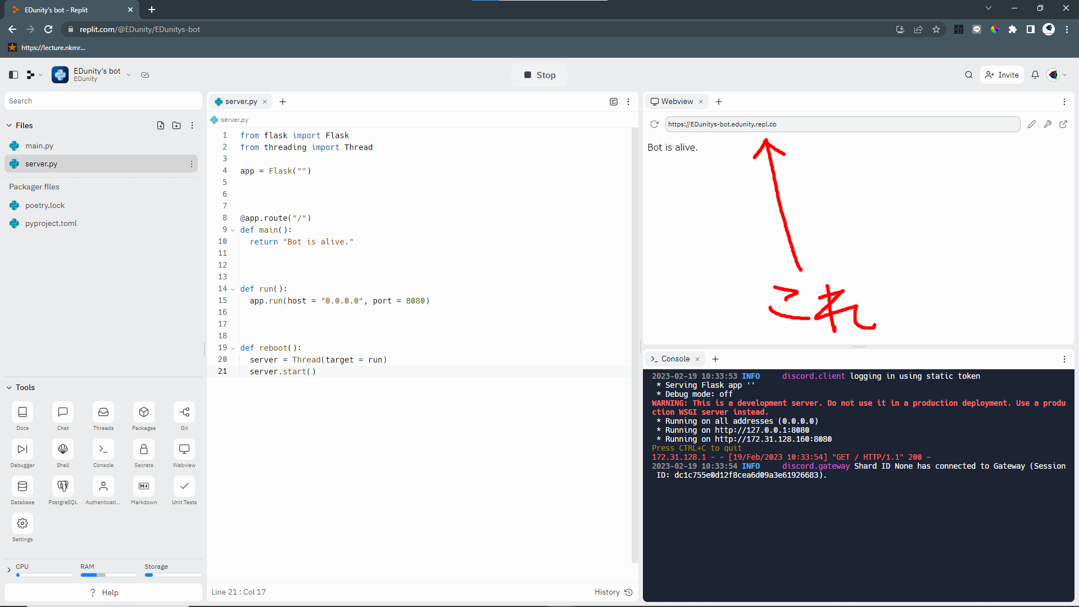Click the webview URL address field
The width and height of the screenshot is (1079, 607).
[x=842, y=124]
